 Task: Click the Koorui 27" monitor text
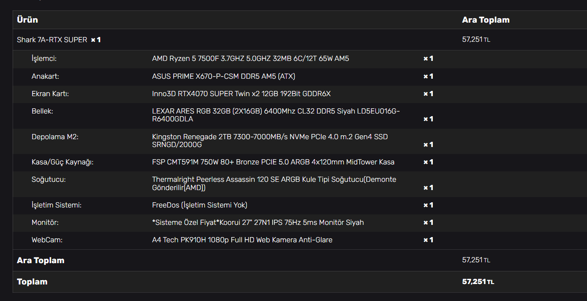pyautogui.click(x=258, y=222)
